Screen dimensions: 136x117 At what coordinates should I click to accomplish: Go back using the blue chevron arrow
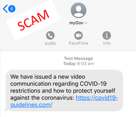tap(5, 9)
